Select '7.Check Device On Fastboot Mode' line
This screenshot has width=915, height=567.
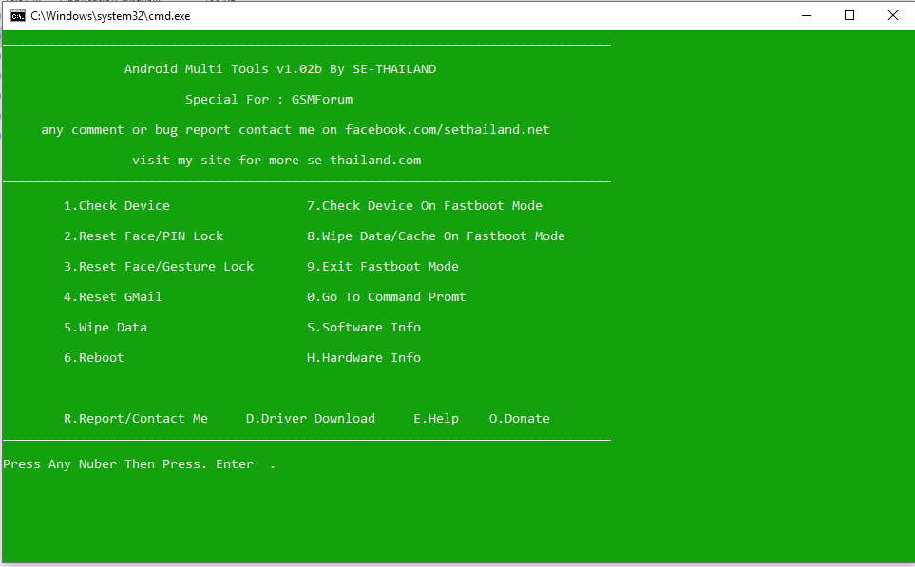(x=425, y=206)
